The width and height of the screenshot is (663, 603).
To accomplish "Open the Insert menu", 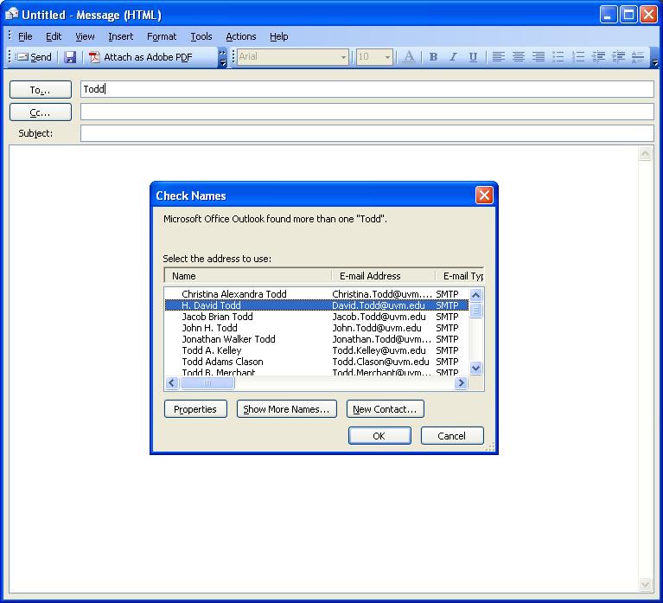I will tap(120, 36).
